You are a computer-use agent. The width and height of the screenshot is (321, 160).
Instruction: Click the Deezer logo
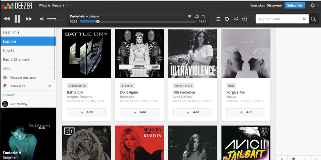tap(17, 5)
